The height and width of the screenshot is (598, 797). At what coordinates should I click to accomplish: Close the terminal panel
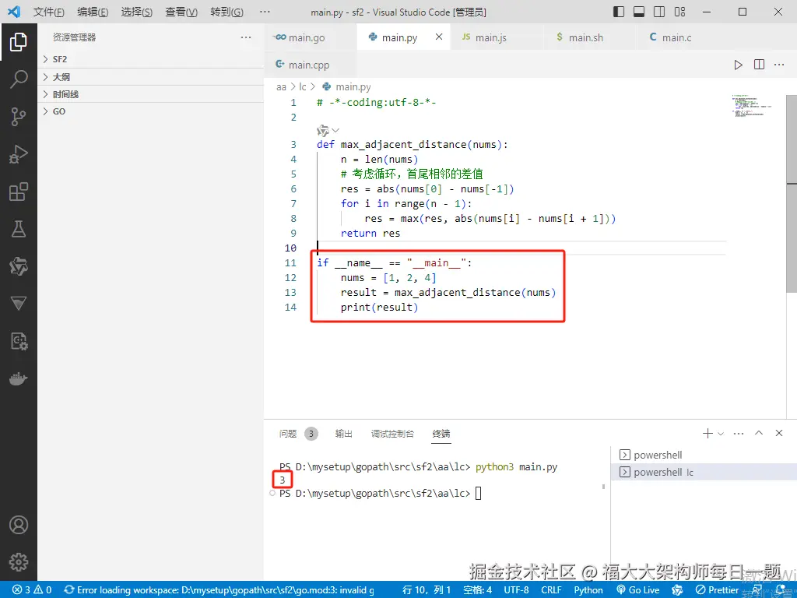click(x=778, y=433)
